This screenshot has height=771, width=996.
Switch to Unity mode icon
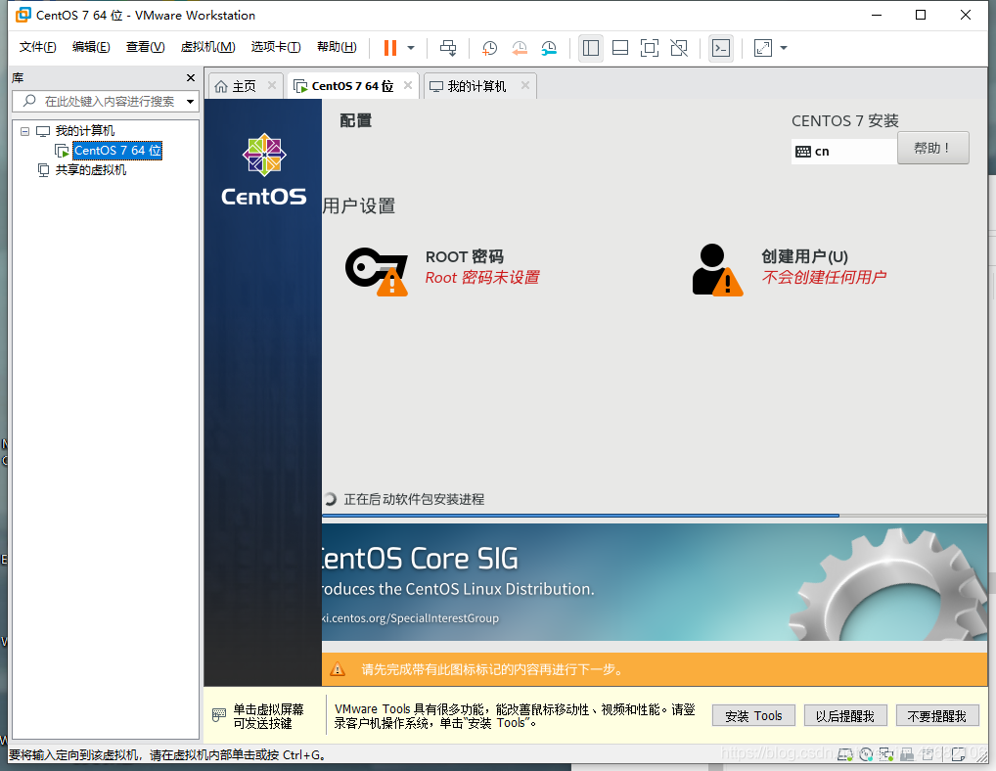pyautogui.click(x=679, y=48)
